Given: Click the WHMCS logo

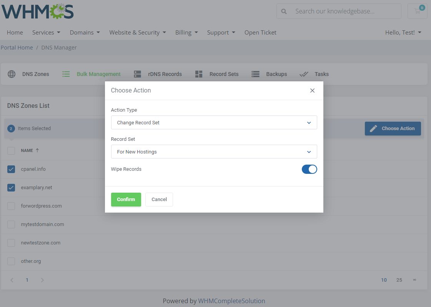Looking at the screenshot, I should coord(38,11).
